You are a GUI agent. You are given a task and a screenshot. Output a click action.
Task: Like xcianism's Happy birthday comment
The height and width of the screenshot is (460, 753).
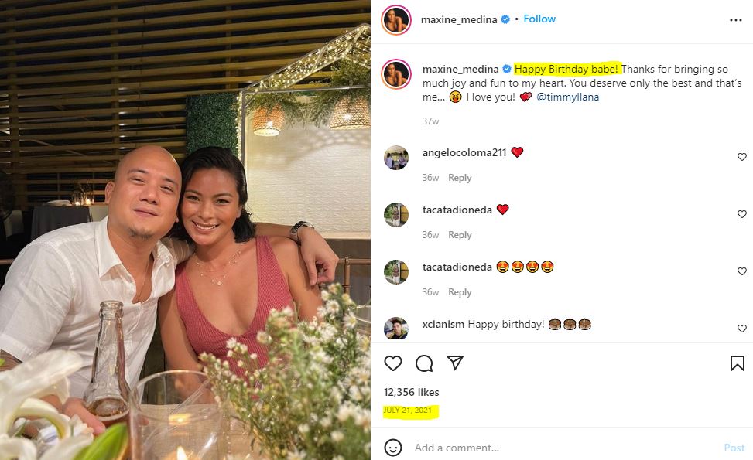[x=742, y=328]
